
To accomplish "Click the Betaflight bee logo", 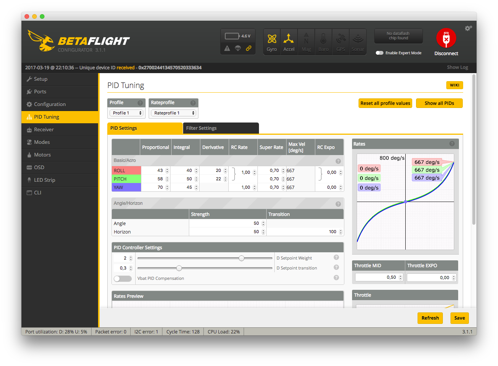I will (x=41, y=41).
